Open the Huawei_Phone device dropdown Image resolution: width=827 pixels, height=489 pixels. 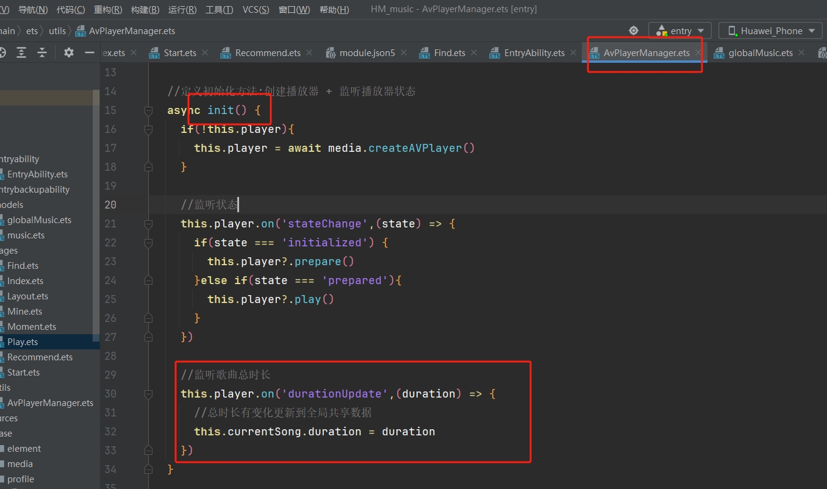771,30
